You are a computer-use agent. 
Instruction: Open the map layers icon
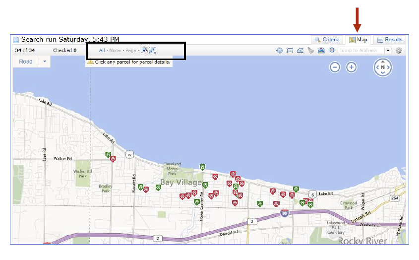(321, 50)
